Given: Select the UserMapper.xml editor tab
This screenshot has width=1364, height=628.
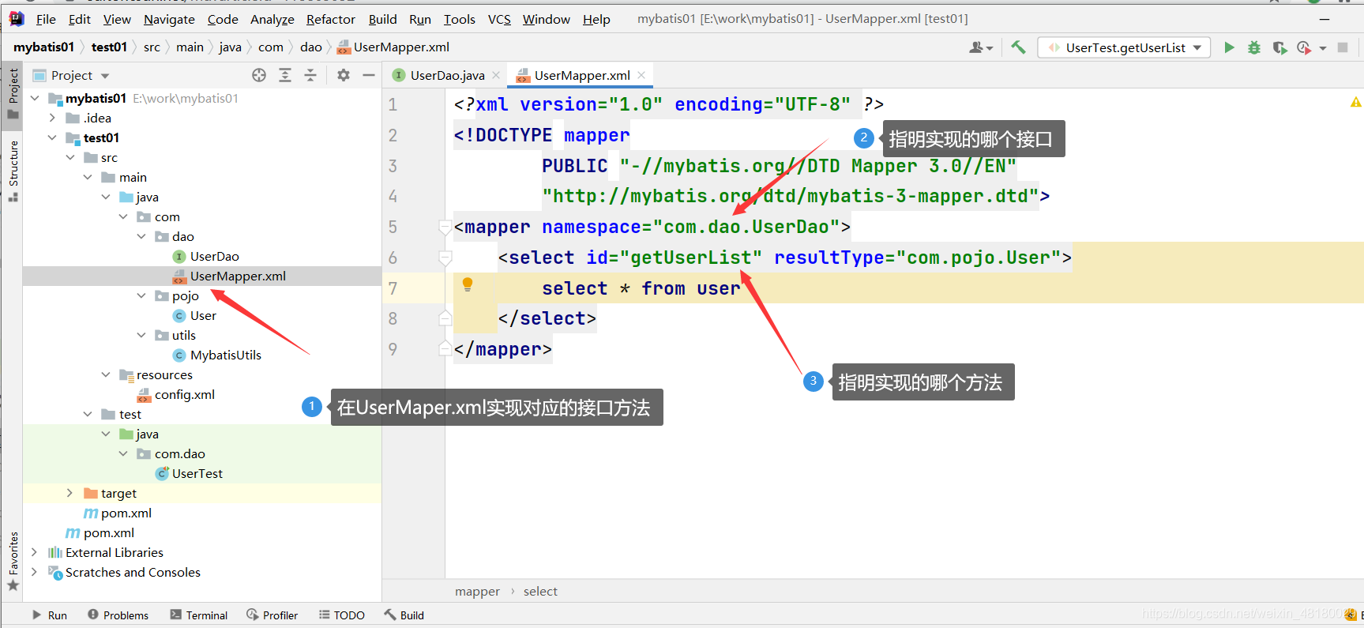Looking at the screenshot, I should [582, 75].
